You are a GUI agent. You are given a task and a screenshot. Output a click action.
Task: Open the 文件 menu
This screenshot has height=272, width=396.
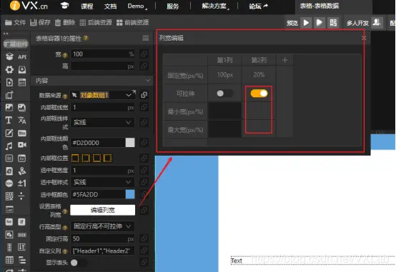pos(16,22)
